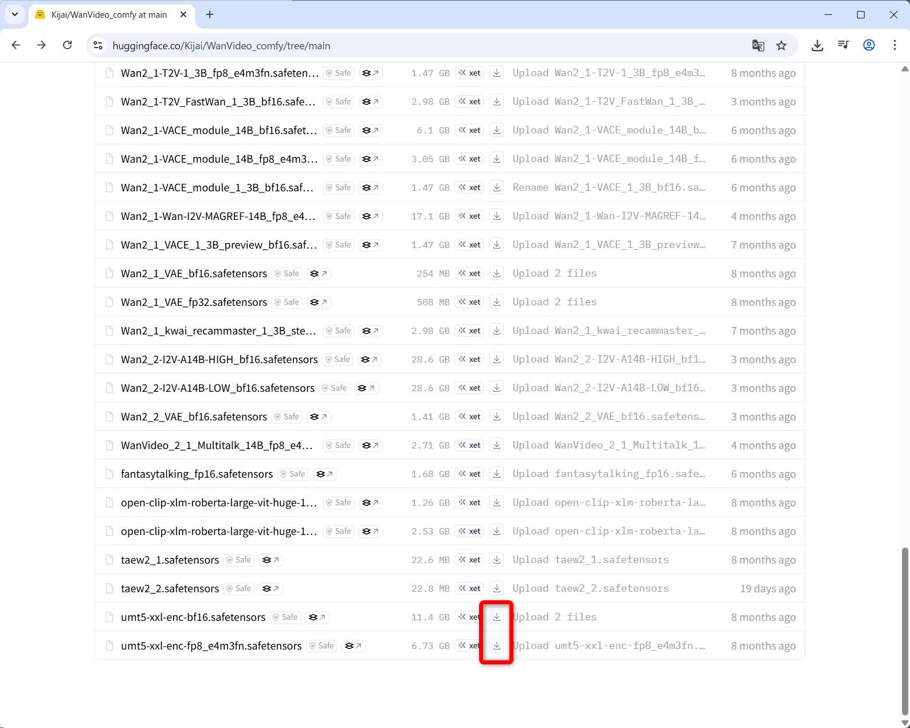Image resolution: width=910 pixels, height=728 pixels.
Task: Open the Chrome profile icon
Action: [869, 45]
